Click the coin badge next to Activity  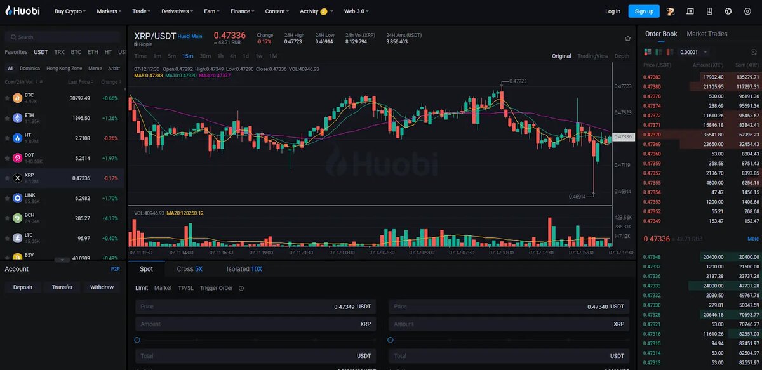point(324,11)
